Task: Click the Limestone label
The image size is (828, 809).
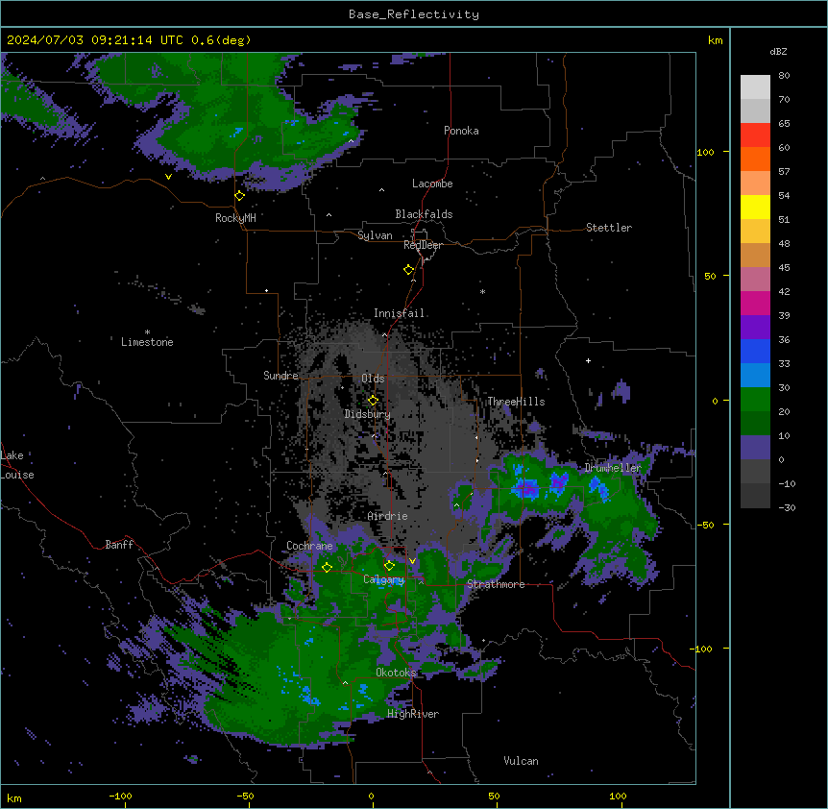Action: tap(147, 342)
